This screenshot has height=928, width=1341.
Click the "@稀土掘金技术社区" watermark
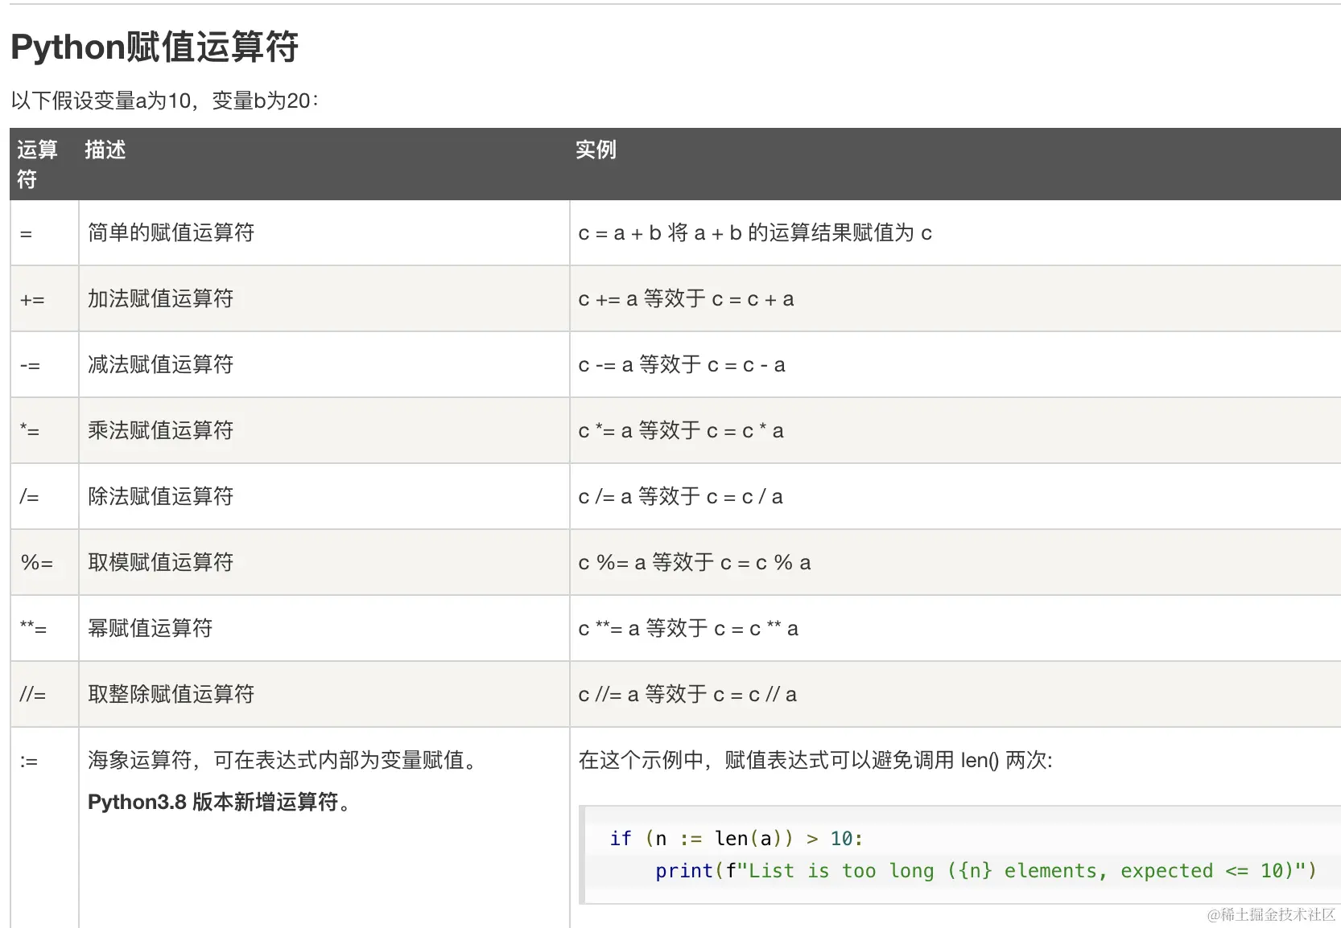pos(1271,915)
